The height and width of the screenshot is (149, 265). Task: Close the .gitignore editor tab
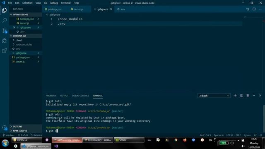pyautogui.click(x=111, y=9)
